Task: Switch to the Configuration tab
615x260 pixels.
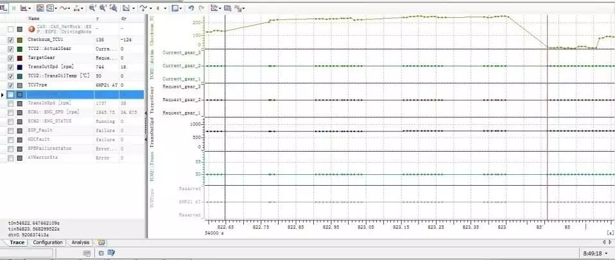Action: (x=48, y=243)
